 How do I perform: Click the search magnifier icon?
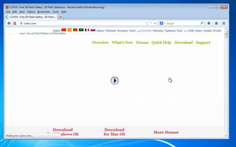click(202, 23)
